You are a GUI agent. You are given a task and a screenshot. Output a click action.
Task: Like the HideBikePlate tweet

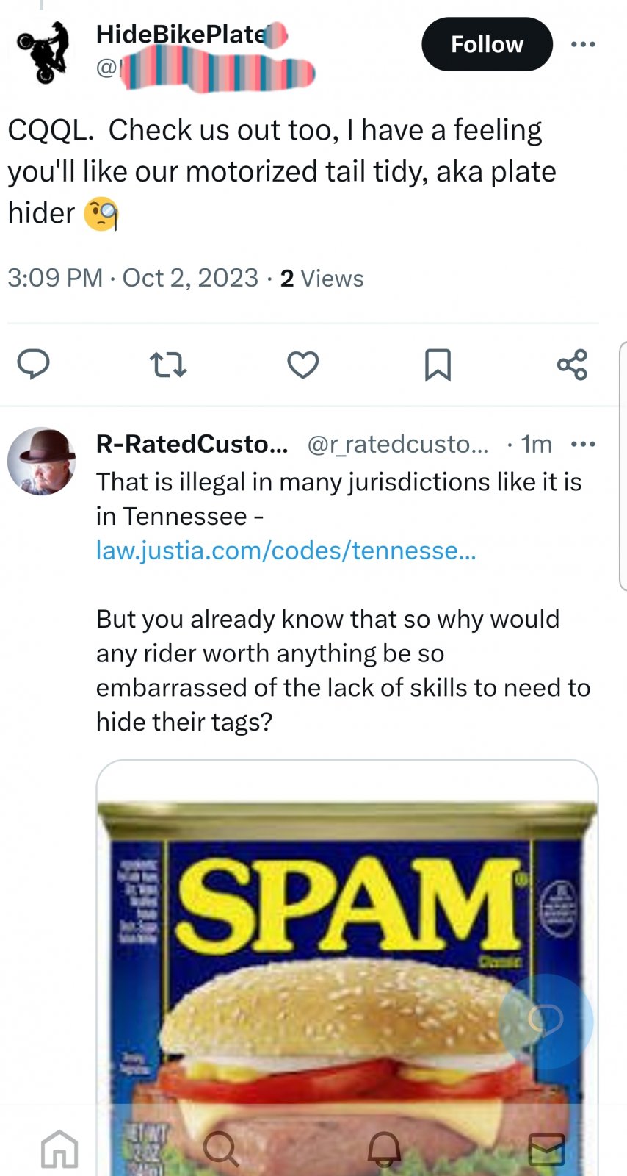click(x=302, y=365)
